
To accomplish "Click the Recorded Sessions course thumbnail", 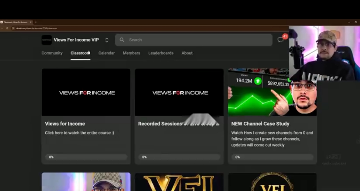I will (x=179, y=92).
